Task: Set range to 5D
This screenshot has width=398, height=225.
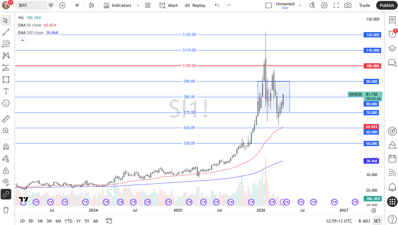Action: click(x=31, y=221)
